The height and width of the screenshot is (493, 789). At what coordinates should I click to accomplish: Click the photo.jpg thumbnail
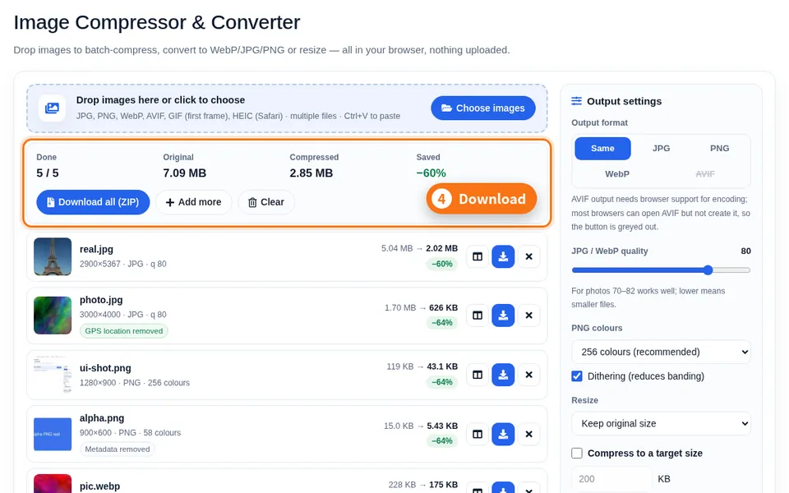coord(53,316)
